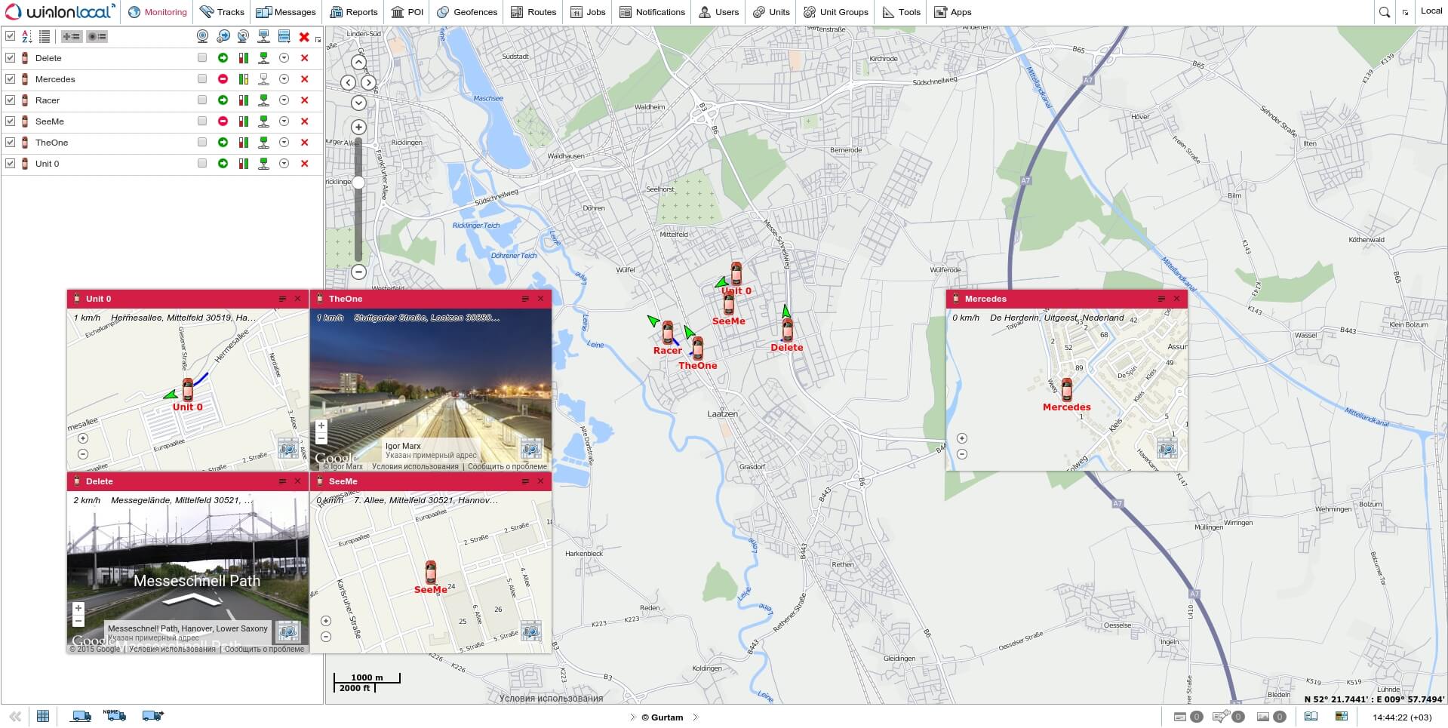Toggle the tracking checkbox for SeeMe

pos(201,121)
